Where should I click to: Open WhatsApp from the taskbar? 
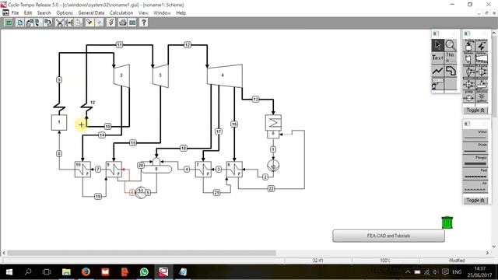pyautogui.click(x=144, y=272)
